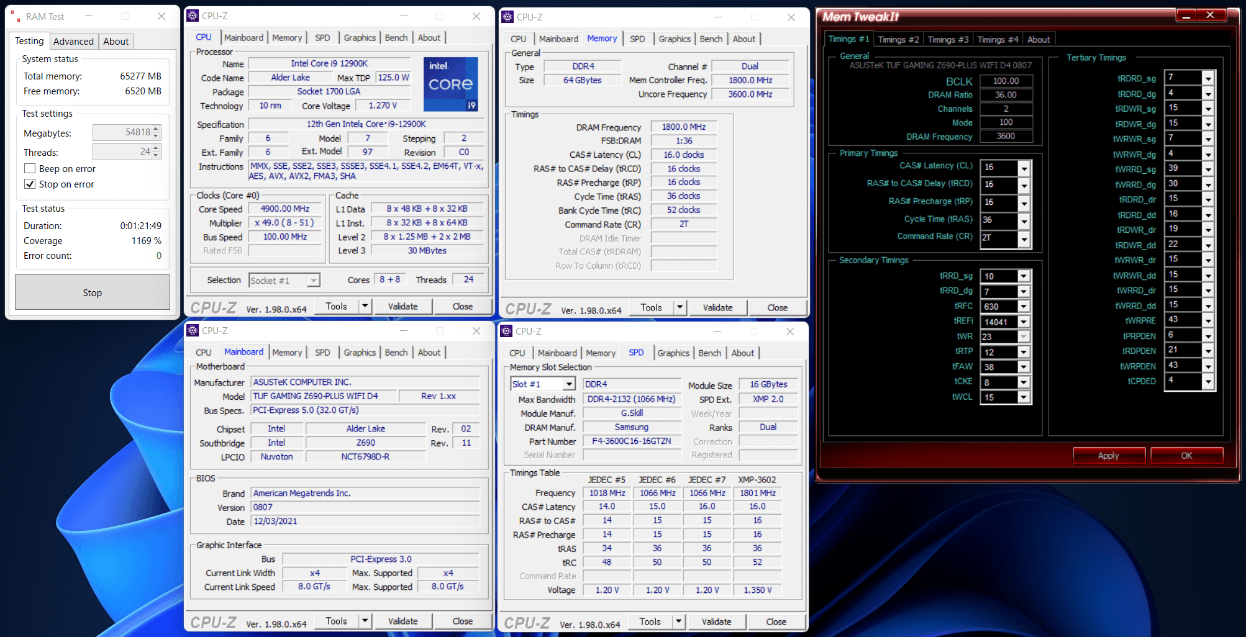This screenshot has width=1246, height=637.
Task: Click OK in Mem TweakIt
Action: [x=1186, y=456]
